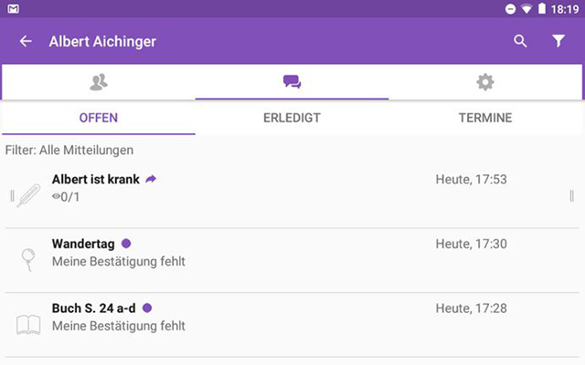The height and width of the screenshot is (365, 585).
Task: Tap the purple unread dot on Buch S. 24 a-d
Action: coord(147,308)
